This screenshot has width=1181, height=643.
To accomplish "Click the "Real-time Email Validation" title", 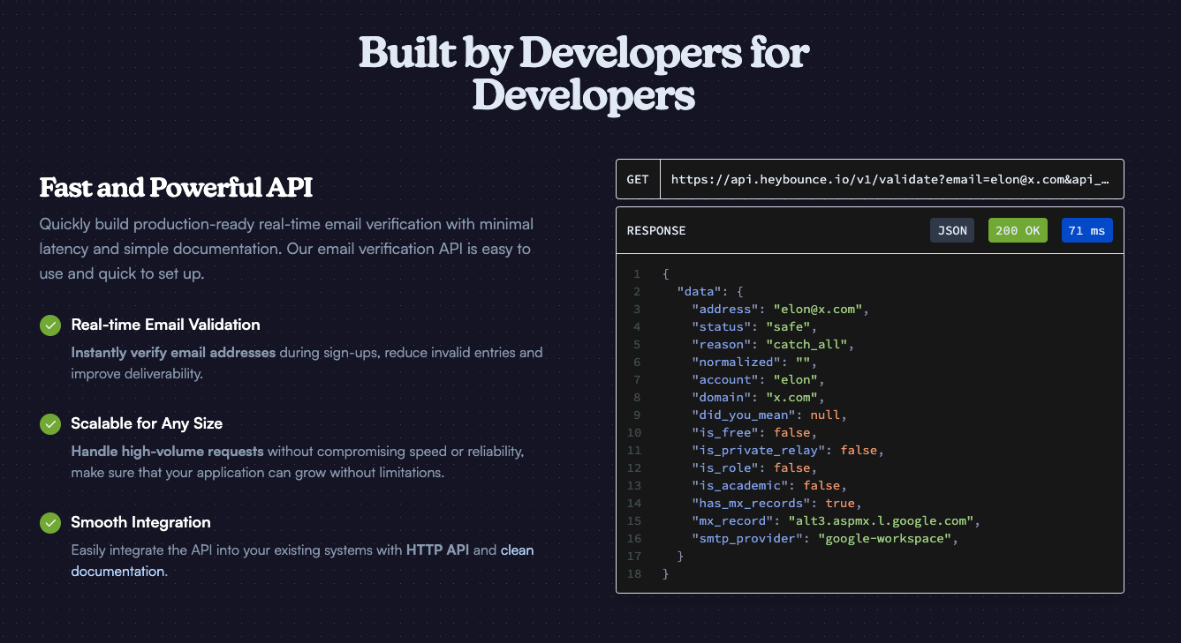I will (166, 325).
